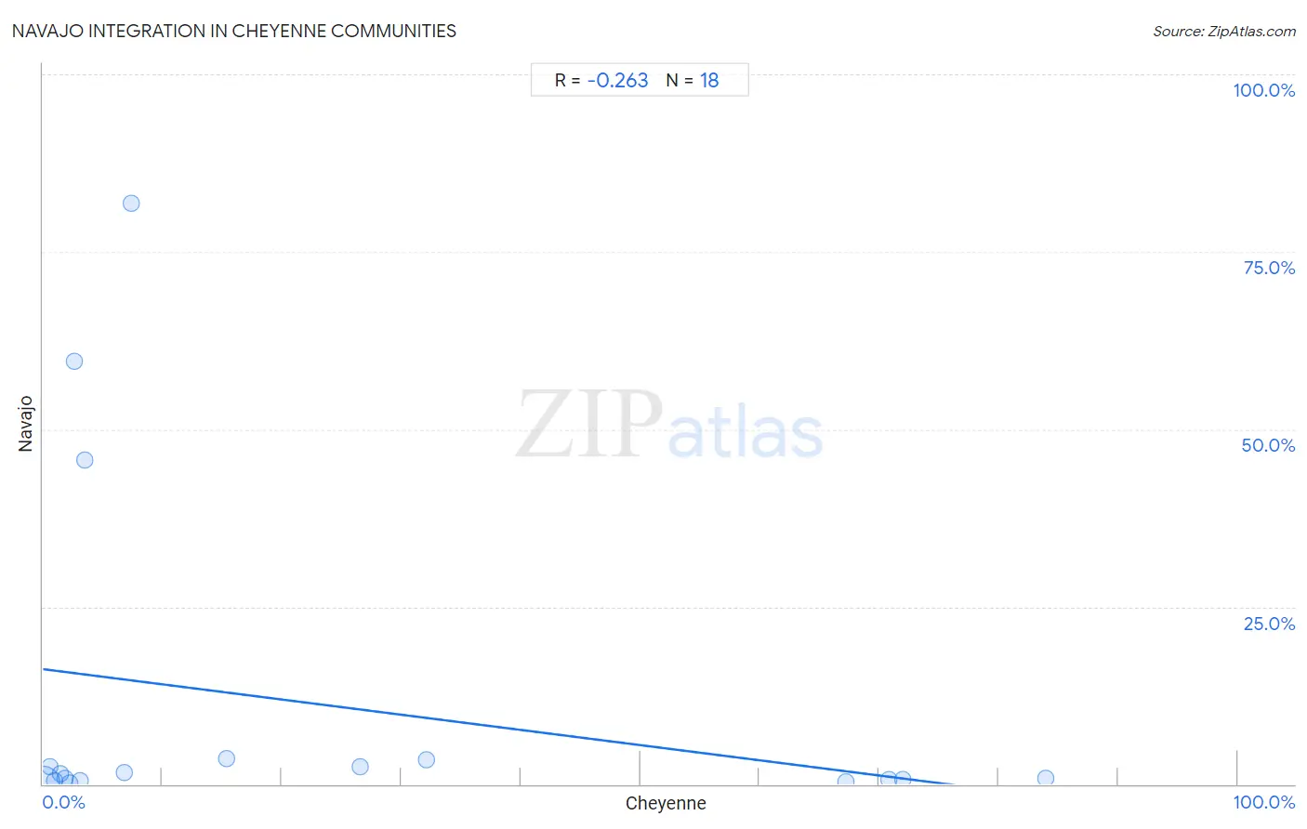
Task: Click the data point near 46% Navajo
Action: coord(85,460)
